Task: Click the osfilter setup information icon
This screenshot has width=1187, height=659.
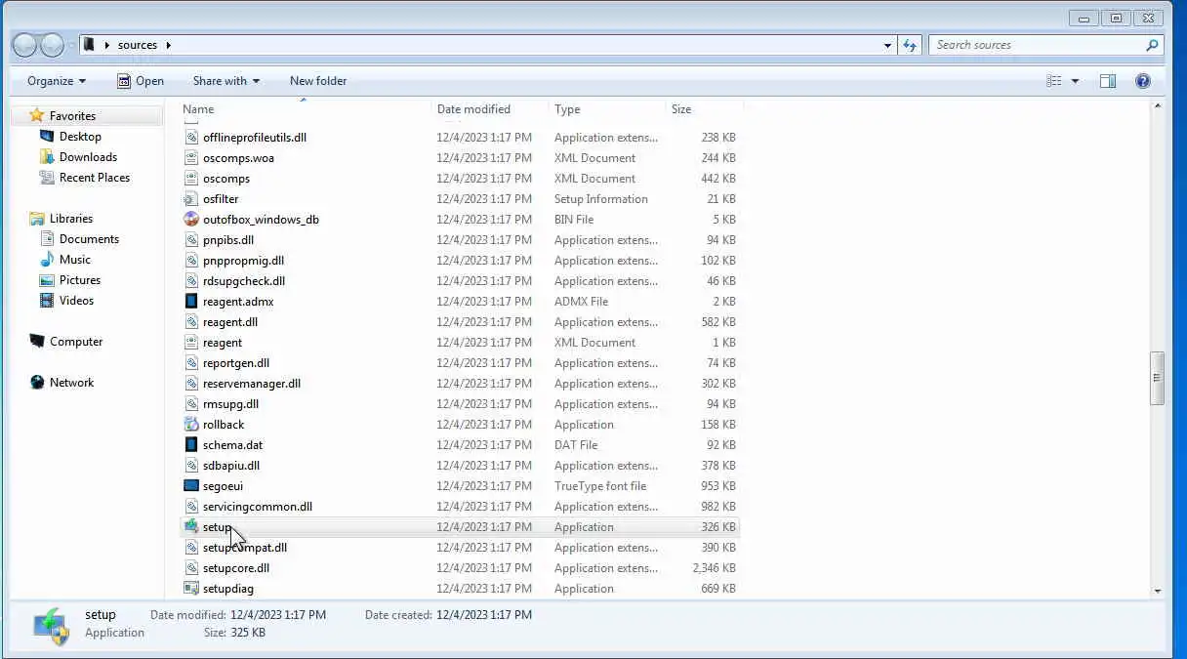Action: pos(191,199)
